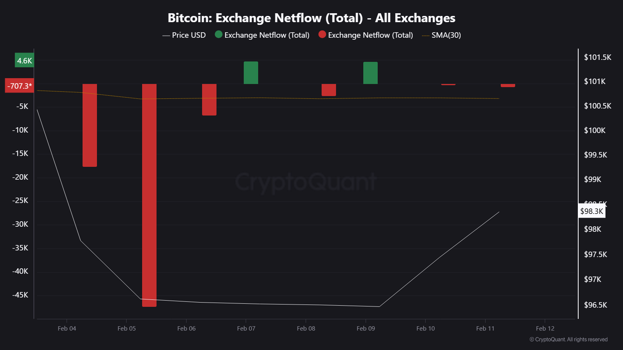Toggle the red Exchange Netflow legend dot
623x350 pixels.
coord(322,35)
